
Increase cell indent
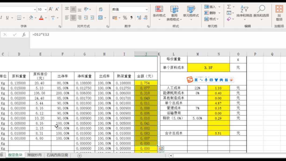click(92, 17)
